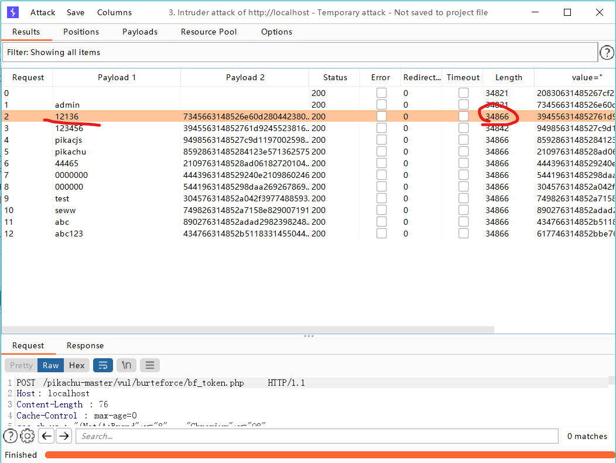
Task: Click the Burp Suite lightning logo icon
Action: pyautogui.click(x=12, y=12)
